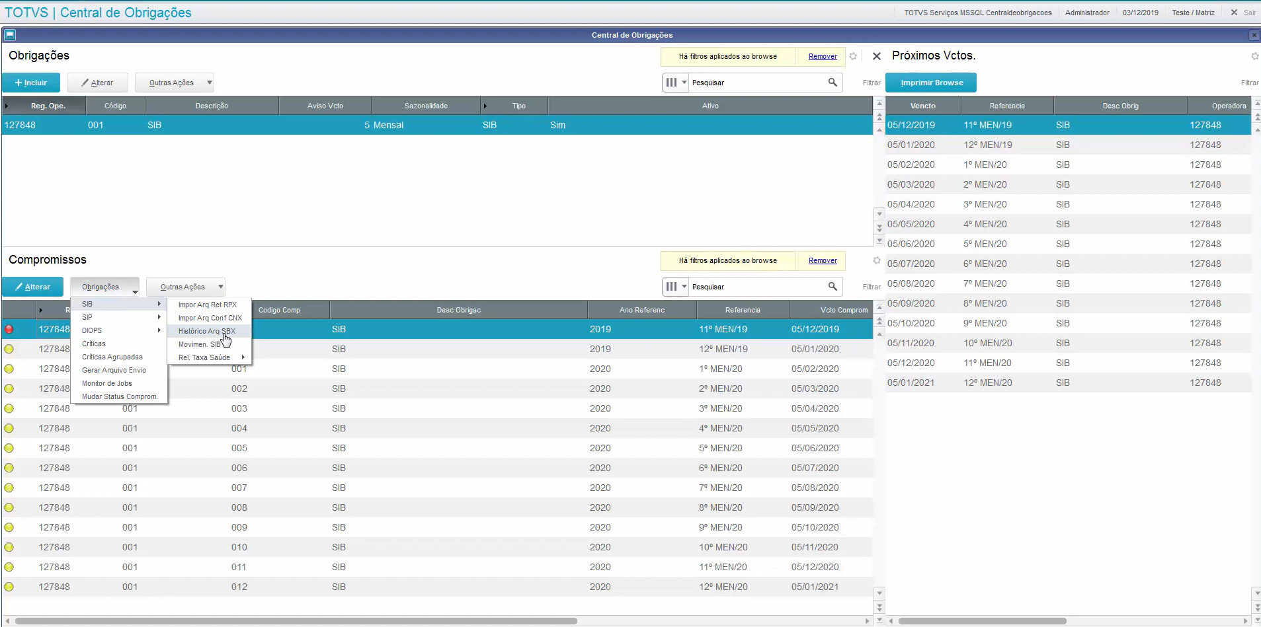Click the 03/12/2019 date in top bar
The width and height of the screenshot is (1261, 627).
[x=1141, y=13]
